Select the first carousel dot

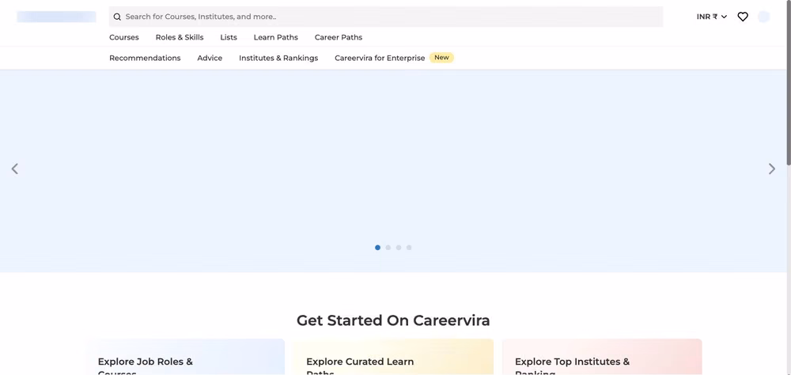click(x=377, y=248)
